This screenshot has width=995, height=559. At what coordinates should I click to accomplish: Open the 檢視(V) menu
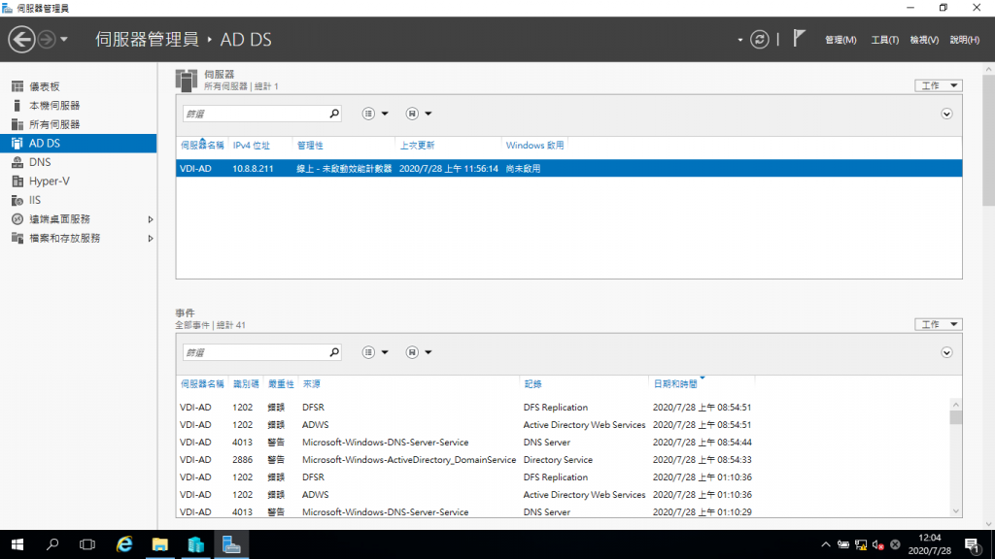pos(924,39)
